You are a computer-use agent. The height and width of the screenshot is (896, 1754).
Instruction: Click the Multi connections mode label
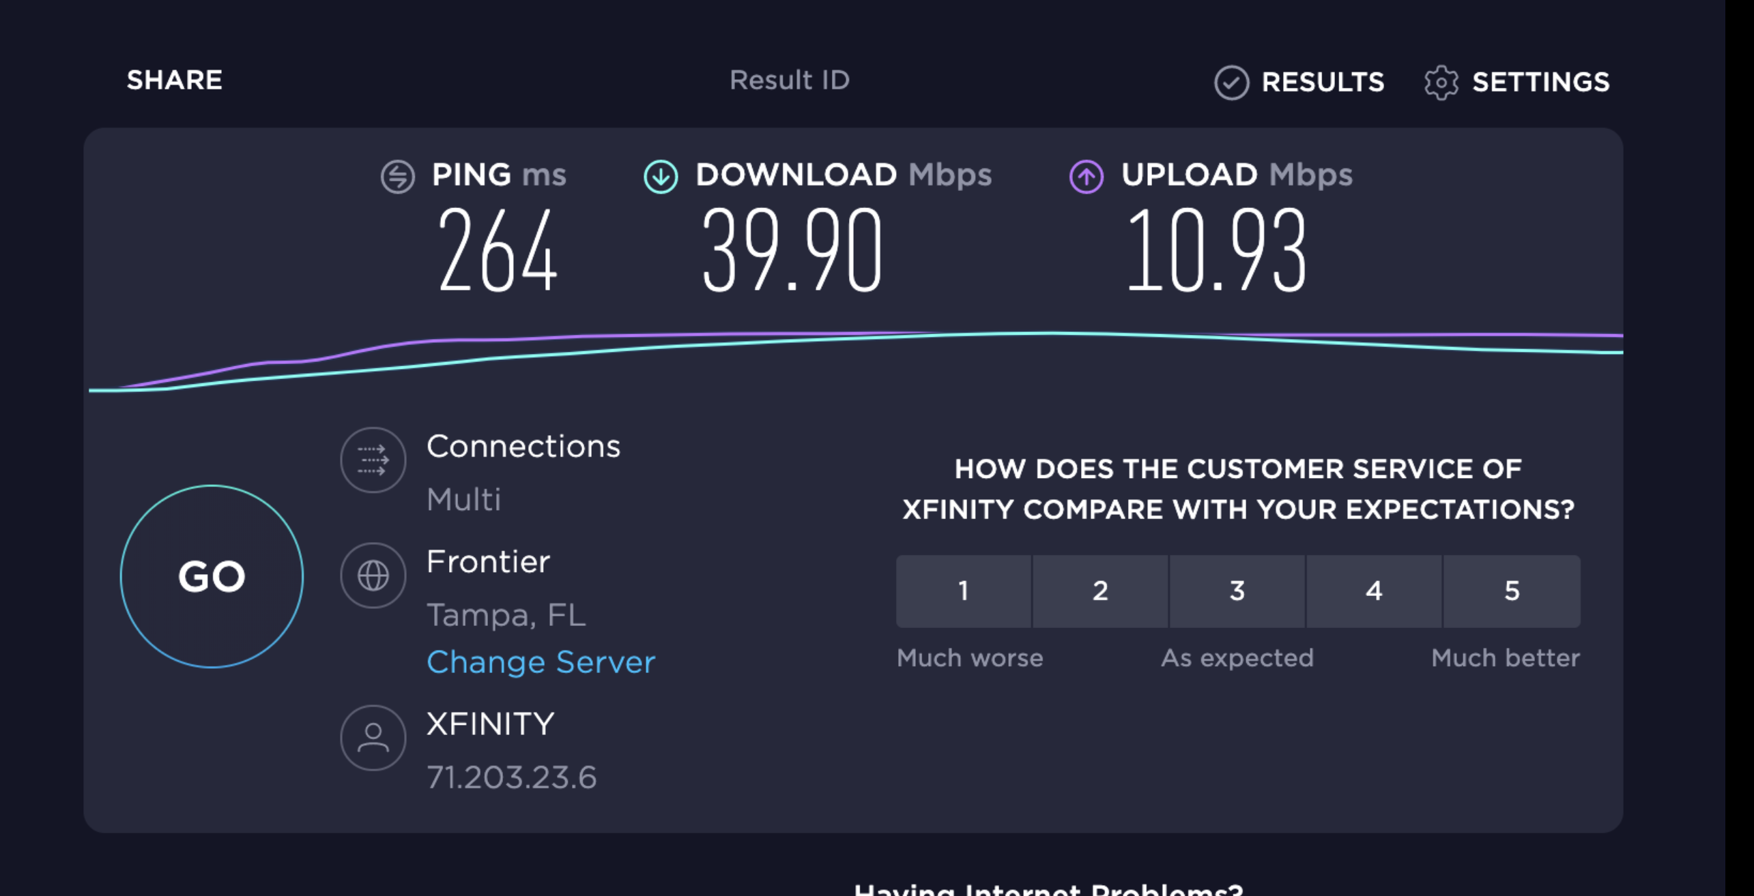[x=464, y=500]
